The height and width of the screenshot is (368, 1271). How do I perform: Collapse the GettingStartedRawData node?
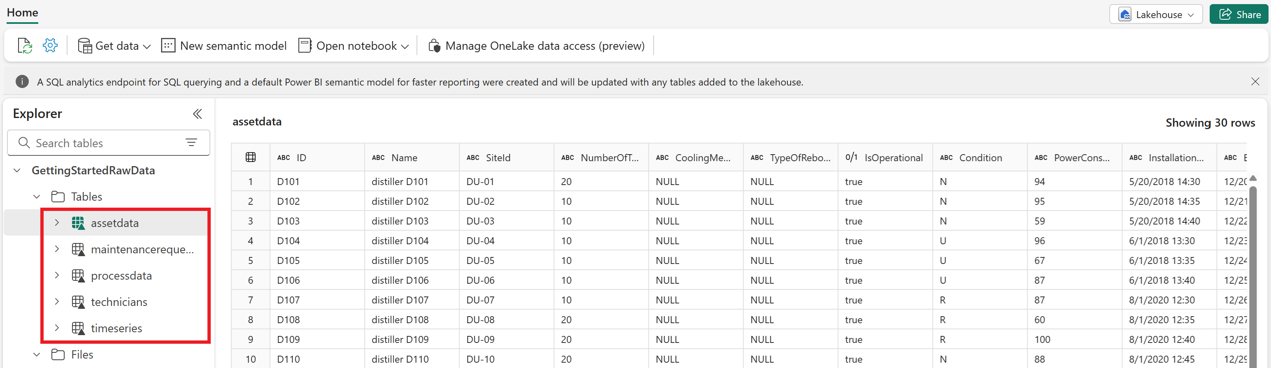17,171
